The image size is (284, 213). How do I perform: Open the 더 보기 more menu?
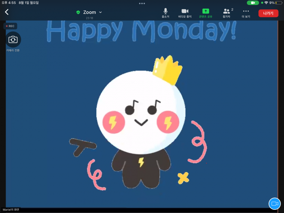(246, 13)
